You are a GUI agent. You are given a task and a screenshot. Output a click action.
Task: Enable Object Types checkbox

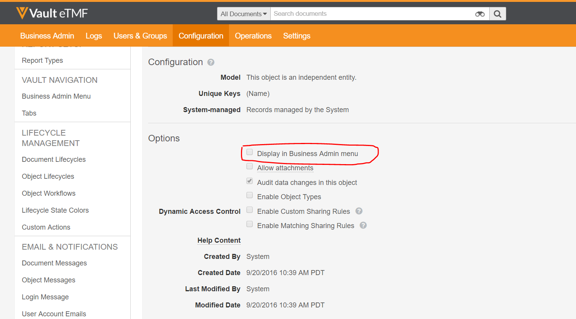250,195
